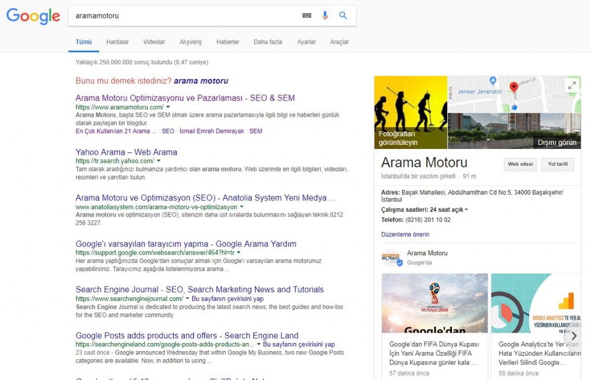The width and height of the screenshot is (591, 380).
Task: Click İsmail Emrah Demirayak sitelink
Action: pos(212,131)
